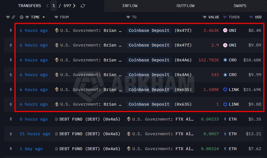Switch to the INFLOW tab
Viewport: 267px width, 158px height.
point(130,6)
